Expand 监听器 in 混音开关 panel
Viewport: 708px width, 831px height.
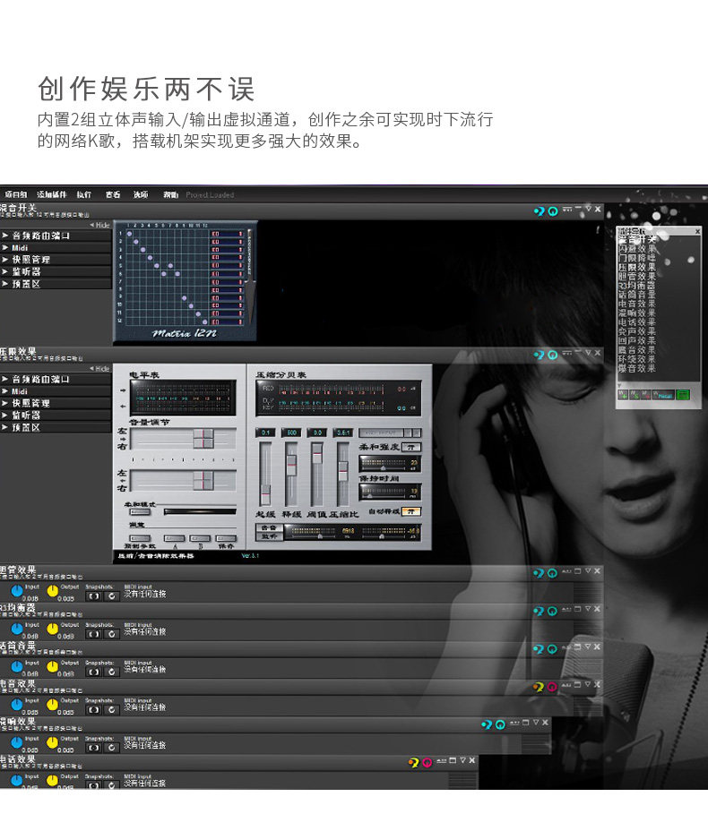[x=56, y=271]
